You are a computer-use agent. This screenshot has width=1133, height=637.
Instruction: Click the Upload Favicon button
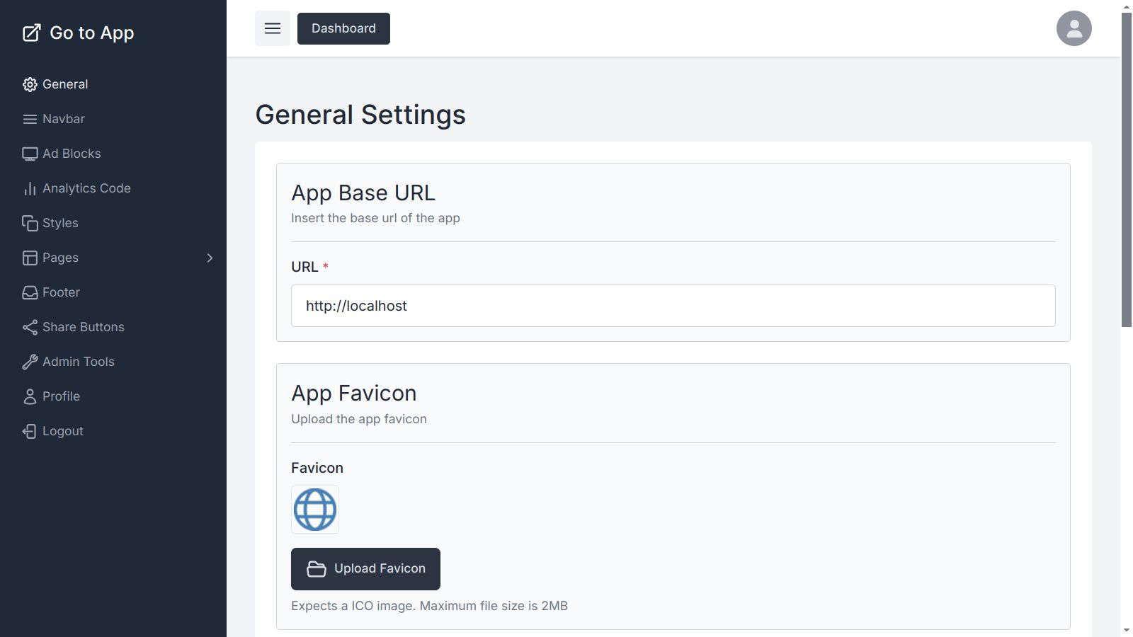click(x=365, y=569)
